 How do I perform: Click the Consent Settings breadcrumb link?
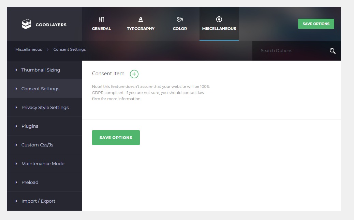click(x=70, y=49)
